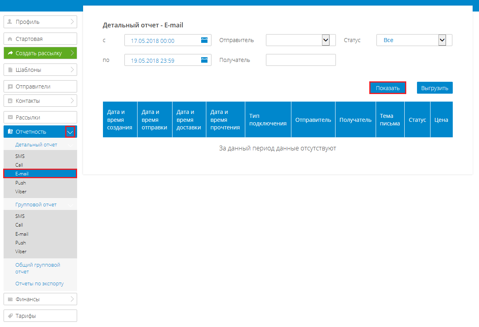479x327 pixels.
Task: Select E-mail under Детальный отчет
Action: (x=40, y=173)
